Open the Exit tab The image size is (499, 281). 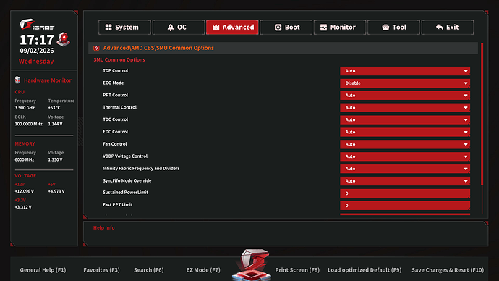click(448, 28)
